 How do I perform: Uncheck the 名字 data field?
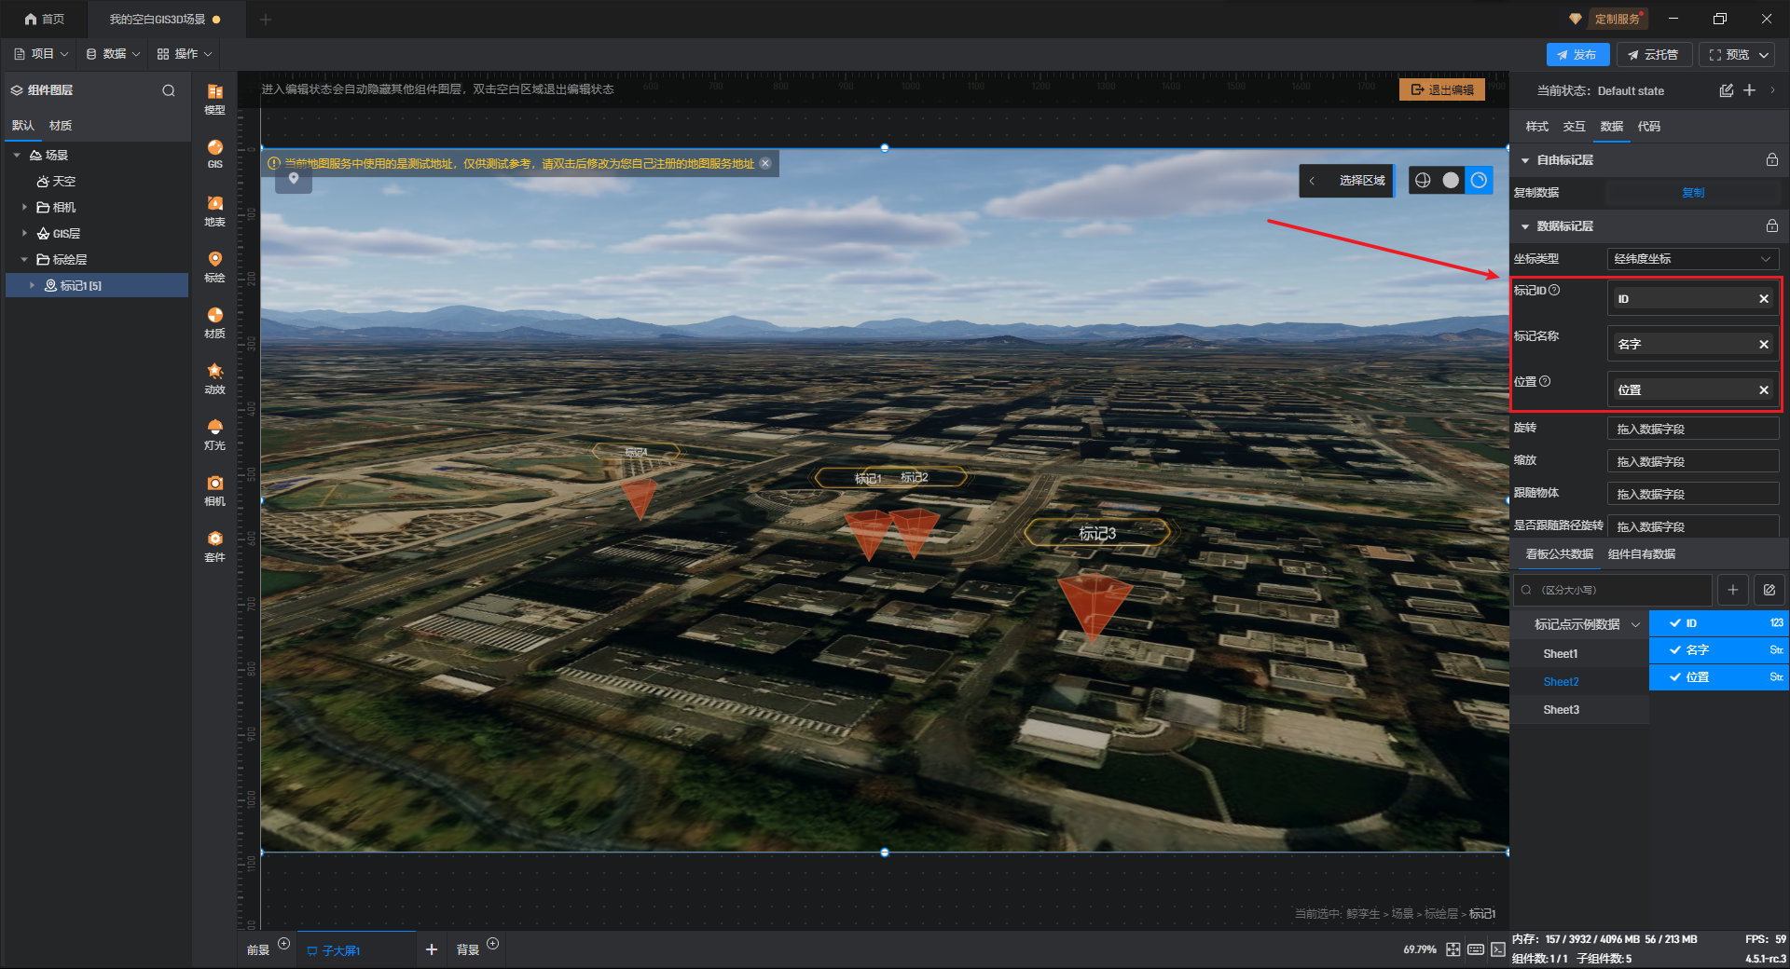1675,650
